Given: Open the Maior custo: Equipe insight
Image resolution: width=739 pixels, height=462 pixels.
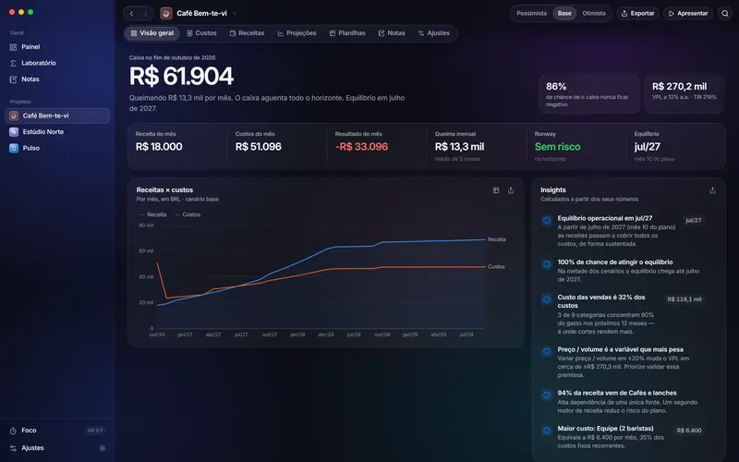Looking at the screenshot, I should click(622, 436).
